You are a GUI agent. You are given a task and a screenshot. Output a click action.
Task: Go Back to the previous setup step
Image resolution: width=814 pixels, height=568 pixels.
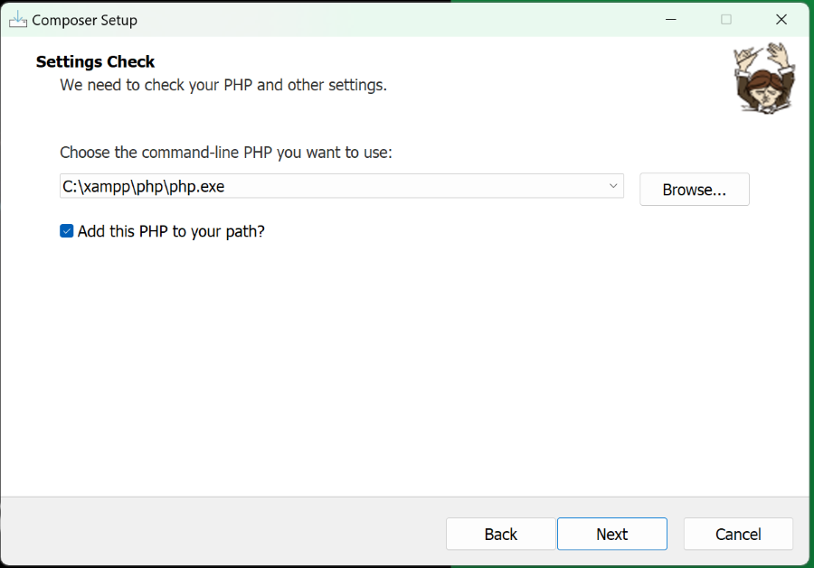click(500, 534)
